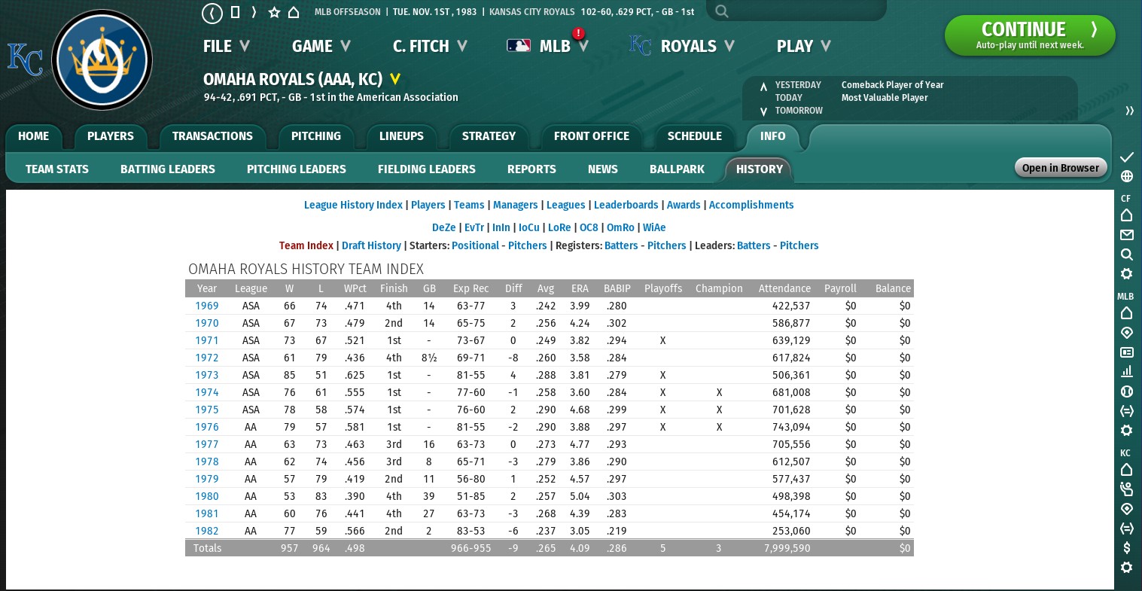Switch to the HOME tab
1142x591 pixels.
33,136
